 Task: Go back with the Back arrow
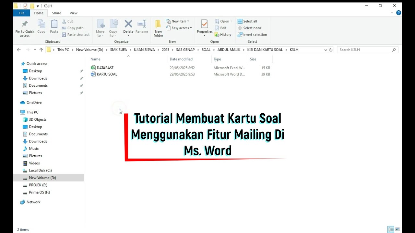[x=19, y=50]
